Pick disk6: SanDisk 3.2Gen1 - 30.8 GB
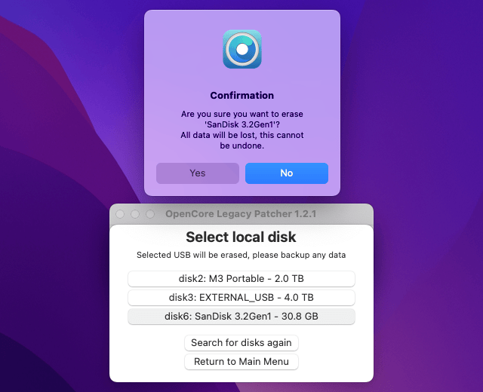The height and width of the screenshot is (392, 483). point(241,317)
